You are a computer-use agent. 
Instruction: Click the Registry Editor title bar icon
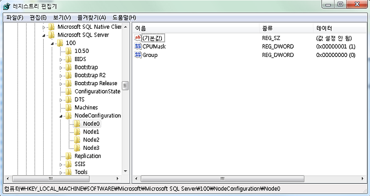point(7,6)
